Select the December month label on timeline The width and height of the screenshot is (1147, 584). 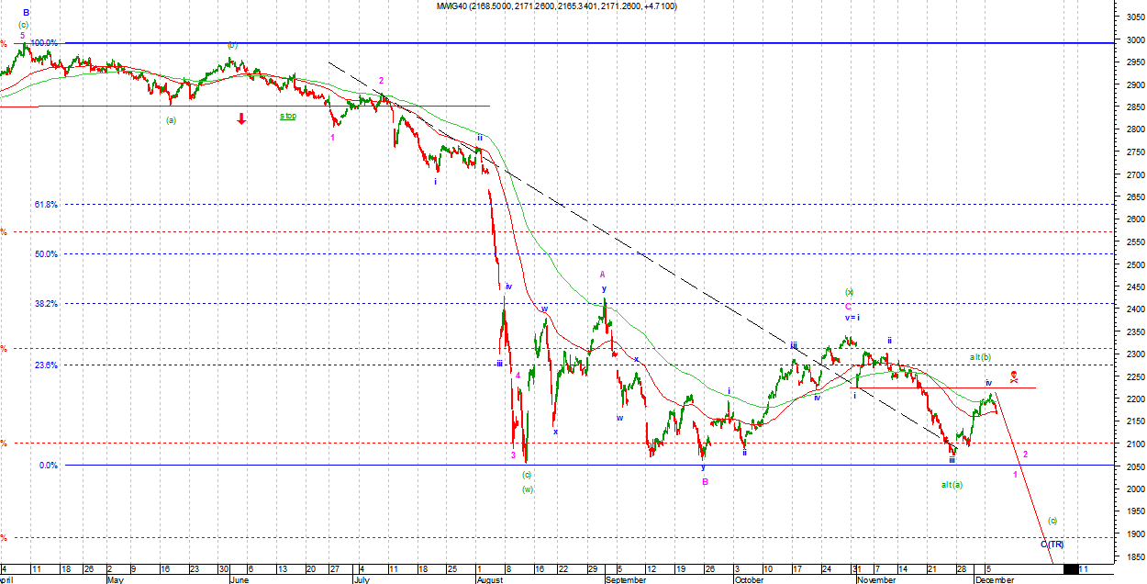tap(994, 580)
